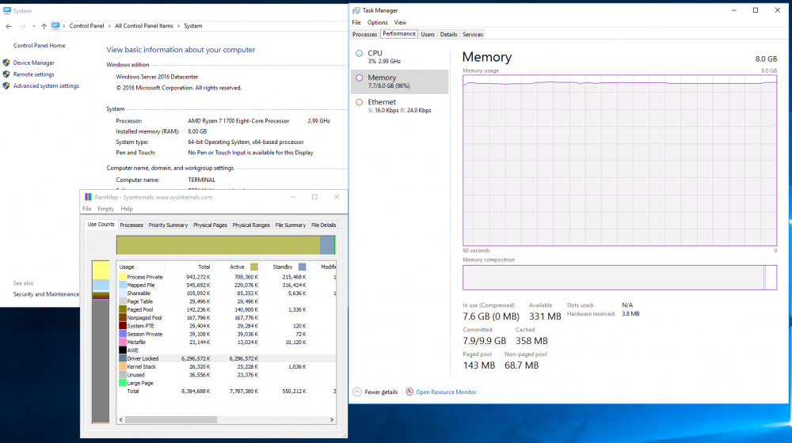Switch to Priority Summary tab
The width and height of the screenshot is (792, 443).
click(168, 225)
